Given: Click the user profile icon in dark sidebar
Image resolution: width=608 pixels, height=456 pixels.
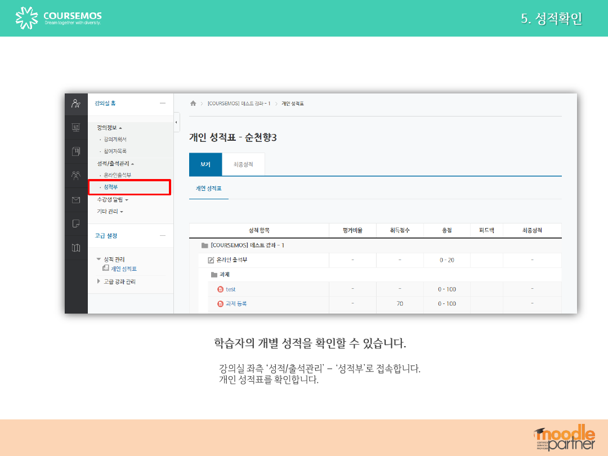Looking at the screenshot, I should pyautogui.click(x=75, y=104).
